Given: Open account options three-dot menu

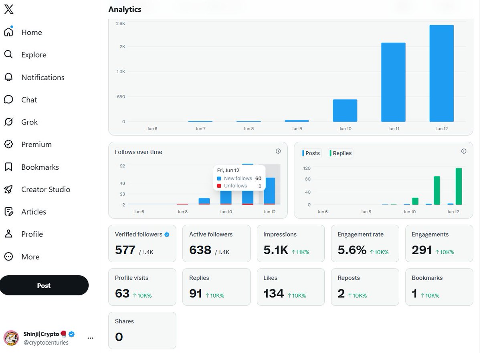Looking at the screenshot, I should 90,338.
